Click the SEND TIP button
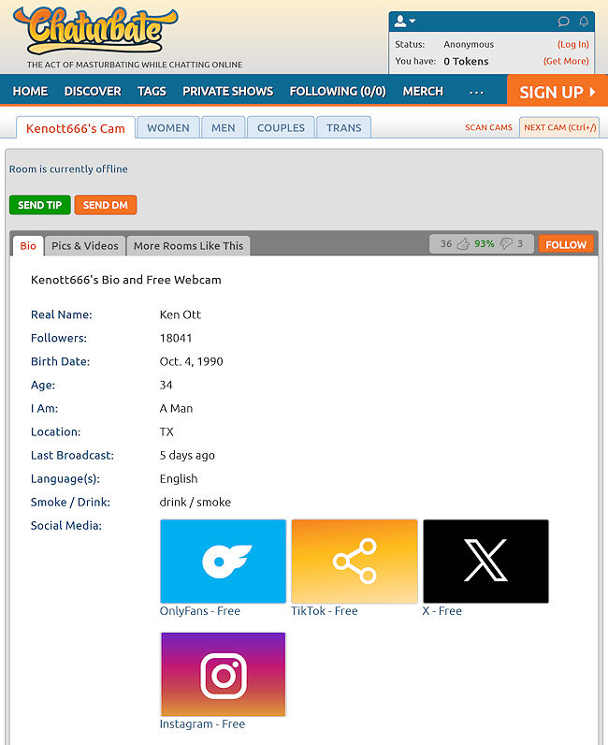 pos(40,205)
